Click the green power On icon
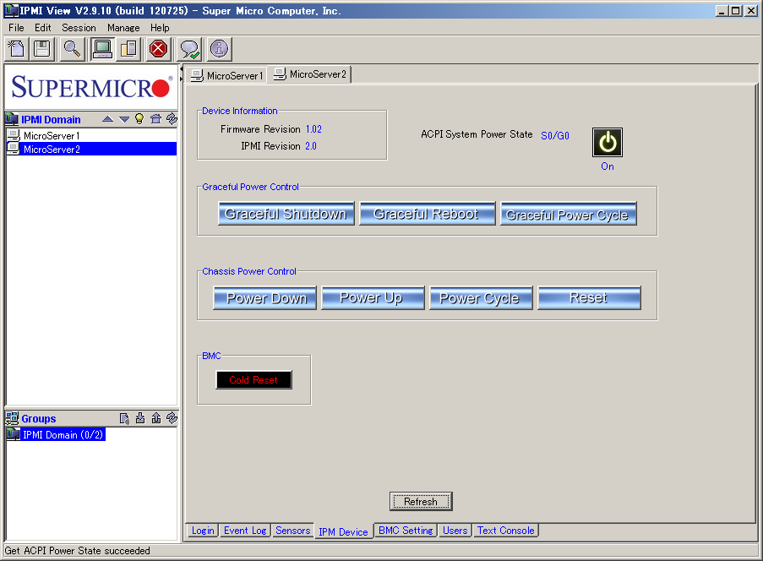This screenshot has width=763, height=561. (x=608, y=143)
